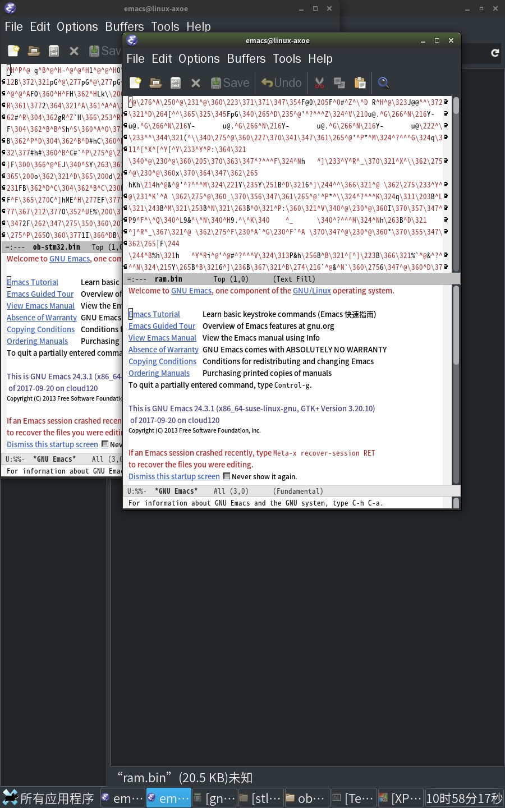The width and height of the screenshot is (505, 808).
Task: Click Save button in front Emacs toolbar
Action: click(x=229, y=83)
